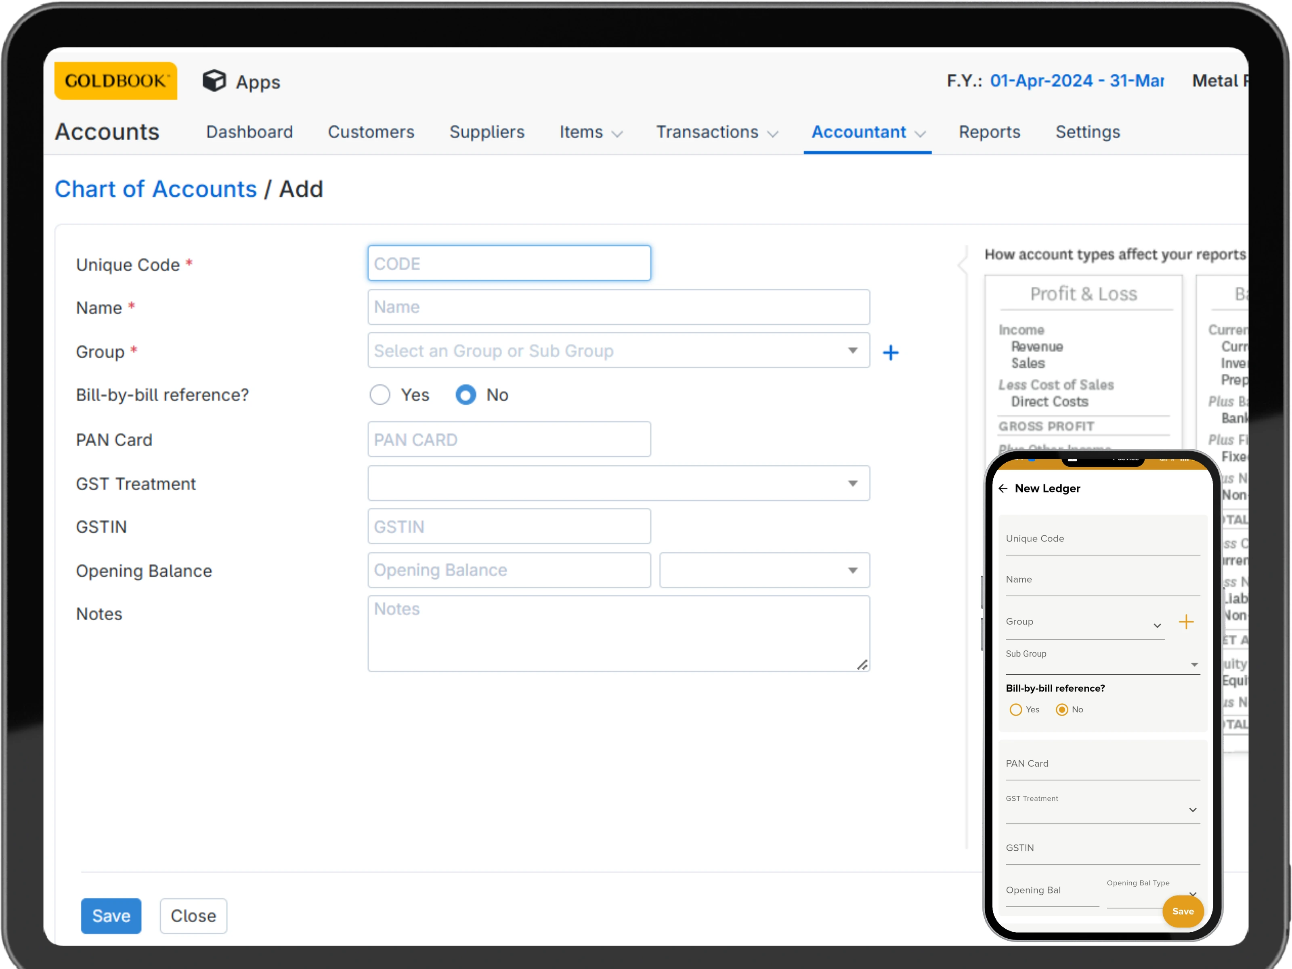Image resolution: width=1292 pixels, height=969 pixels.
Task: Open the Chart of Accounts breadcrumb link
Action: pos(155,189)
